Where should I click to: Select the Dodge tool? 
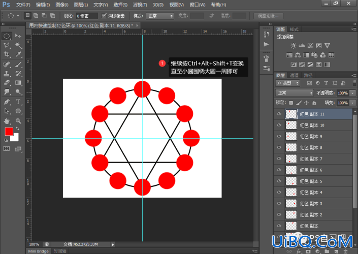click(x=18, y=92)
